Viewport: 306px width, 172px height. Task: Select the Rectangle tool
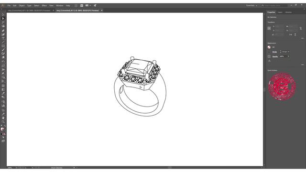[3, 46]
